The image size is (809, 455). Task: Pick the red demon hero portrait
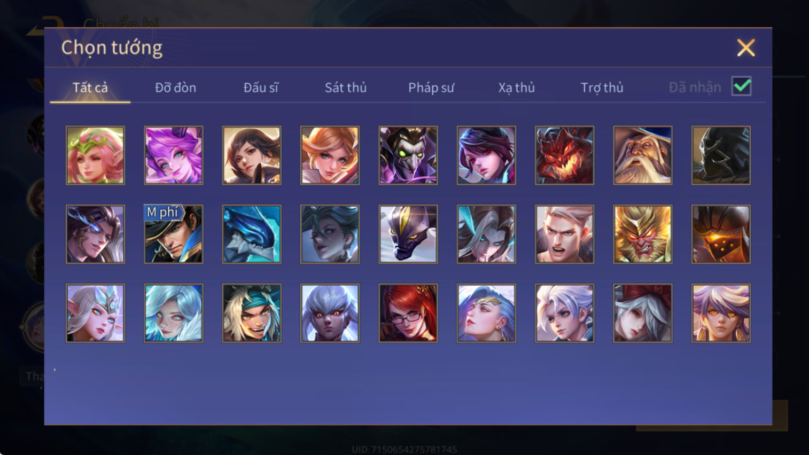pyautogui.click(x=564, y=155)
